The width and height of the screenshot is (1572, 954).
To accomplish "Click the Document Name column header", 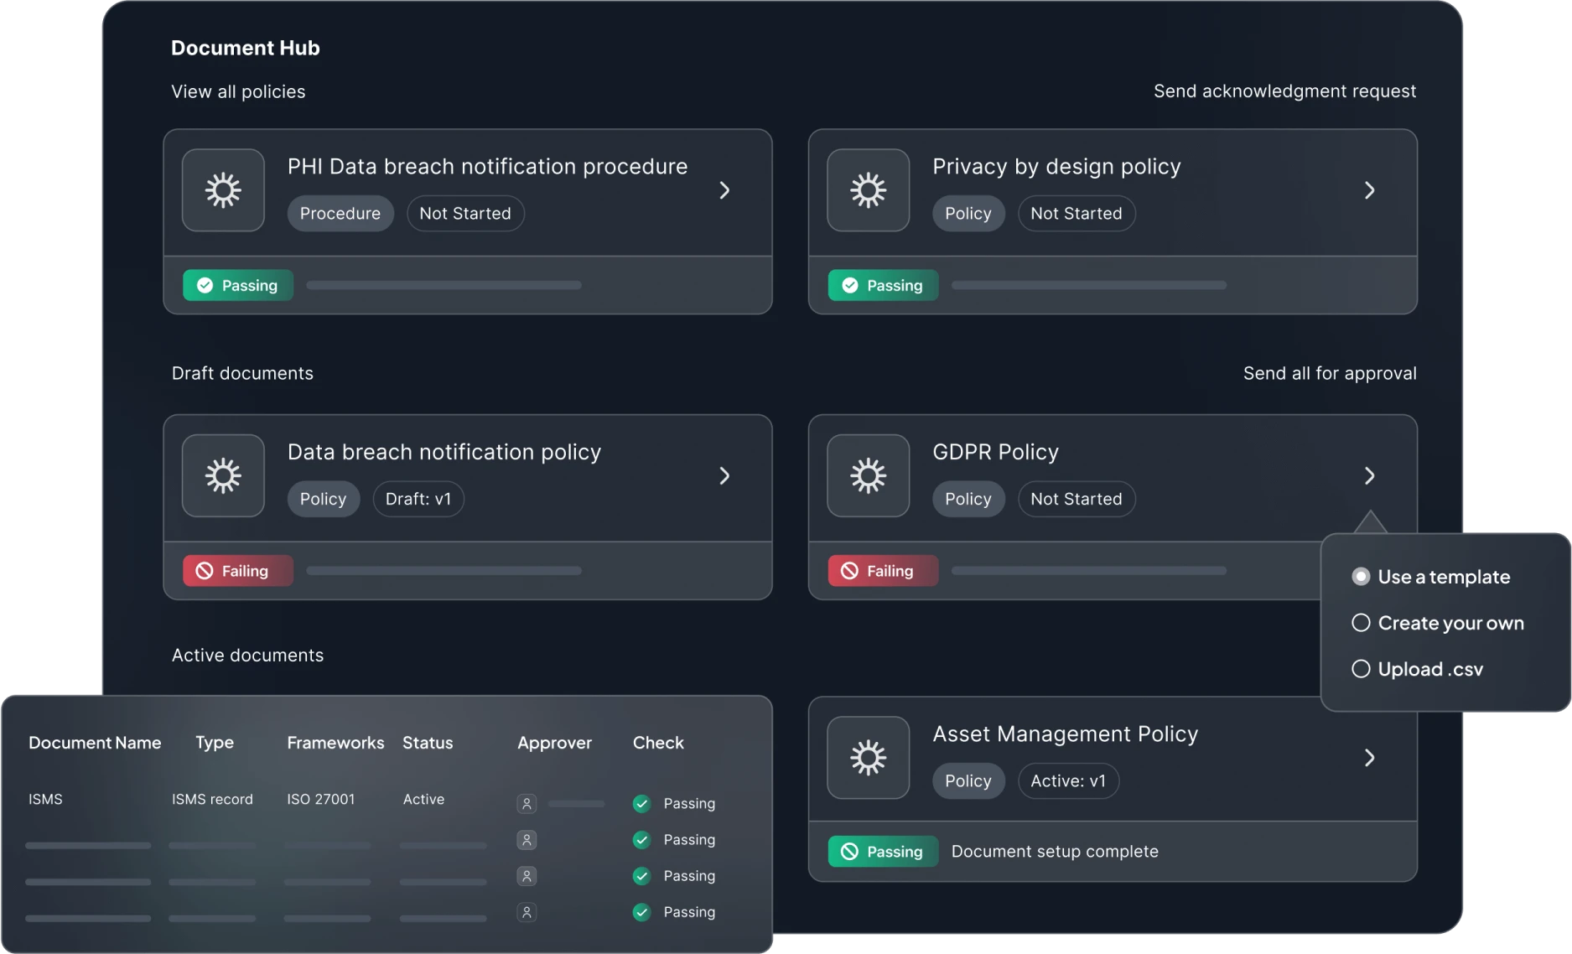I will point(95,743).
